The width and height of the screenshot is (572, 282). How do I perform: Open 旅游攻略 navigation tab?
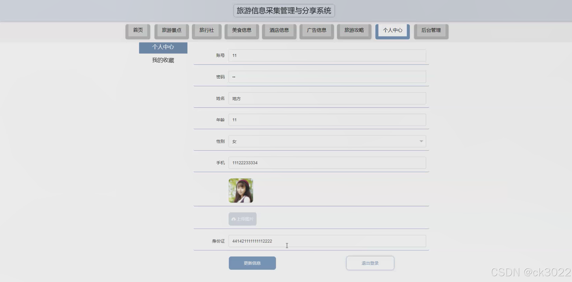pyautogui.click(x=354, y=30)
